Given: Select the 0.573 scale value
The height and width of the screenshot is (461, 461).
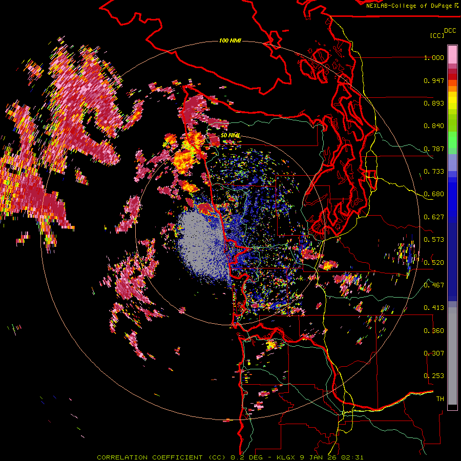Looking at the screenshot, I should (x=434, y=240).
